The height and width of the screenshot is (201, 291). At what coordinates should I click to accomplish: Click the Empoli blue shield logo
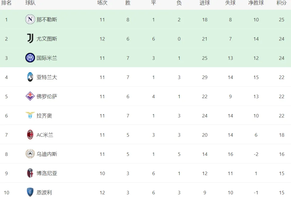pyautogui.click(x=30, y=192)
